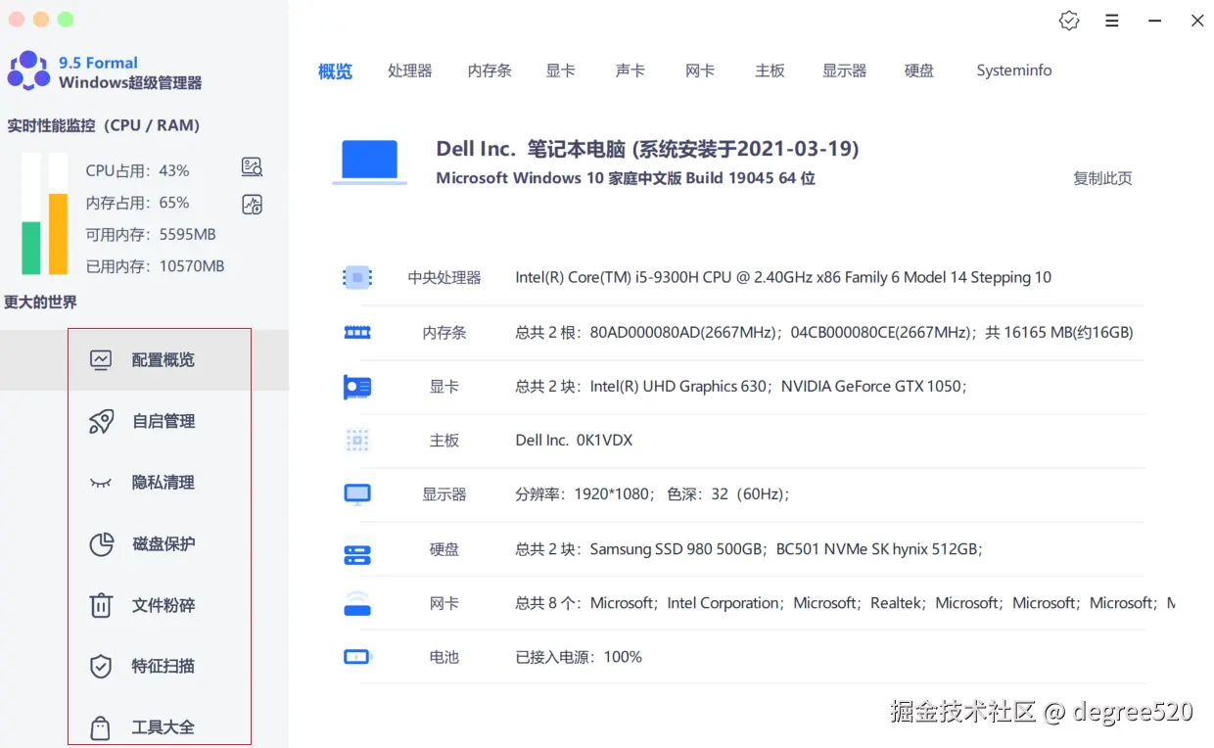Viewport: 1214px width, 748px height.
Task: Click the blue laptop computer icon
Action: [369, 163]
